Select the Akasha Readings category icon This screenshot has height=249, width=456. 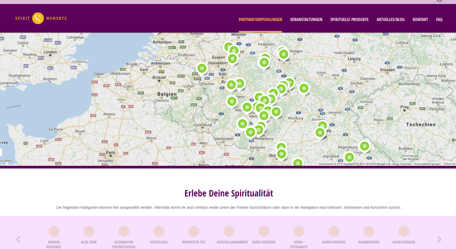(x=54, y=231)
